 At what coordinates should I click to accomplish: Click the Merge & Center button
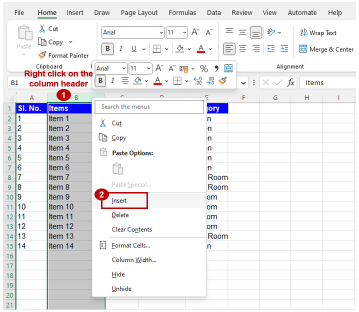pyautogui.click(x=326, y=49)
